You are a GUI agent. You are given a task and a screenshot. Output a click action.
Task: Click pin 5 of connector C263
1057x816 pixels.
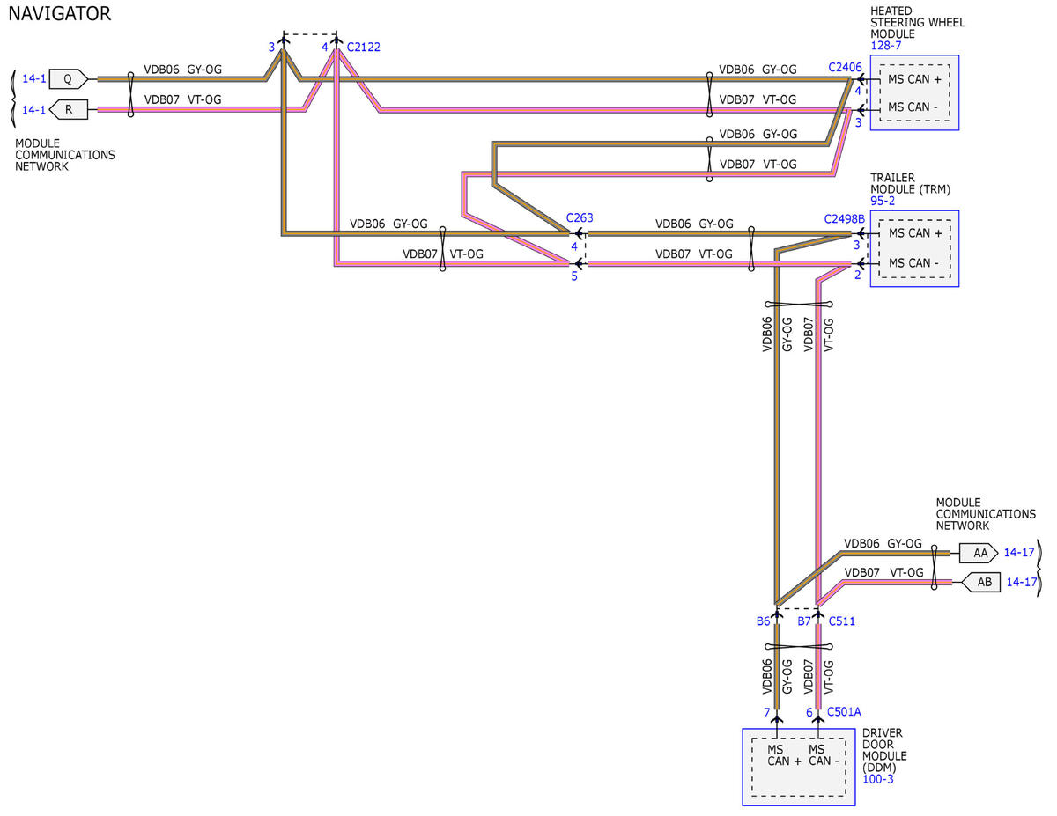click(574, 276)
